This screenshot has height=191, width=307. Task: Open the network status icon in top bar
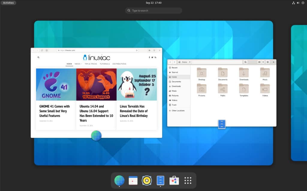pyautogui.click(x=293, y=3)
